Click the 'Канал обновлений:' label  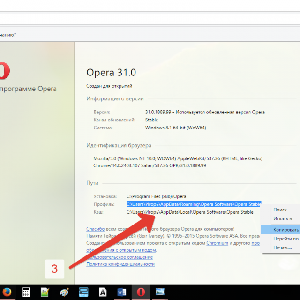click(x=114, y=120)
